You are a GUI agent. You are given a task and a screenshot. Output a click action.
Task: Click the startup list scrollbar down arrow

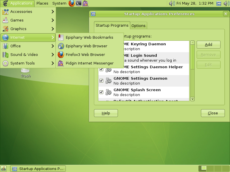coord(192,99)
